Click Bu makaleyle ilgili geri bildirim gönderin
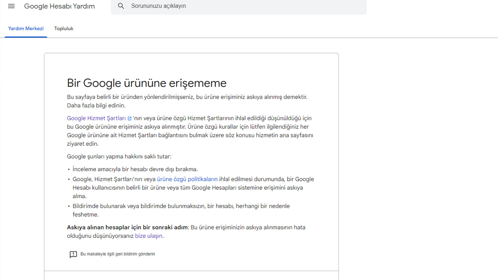 coord(117,254)
